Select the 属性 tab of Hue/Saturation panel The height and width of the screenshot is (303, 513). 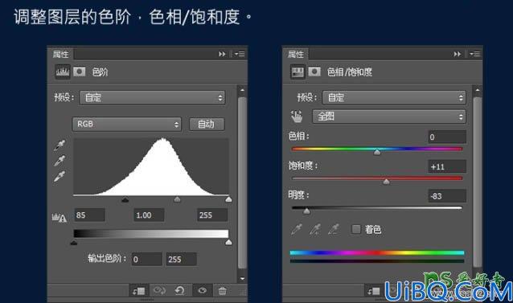click(296, 55)
